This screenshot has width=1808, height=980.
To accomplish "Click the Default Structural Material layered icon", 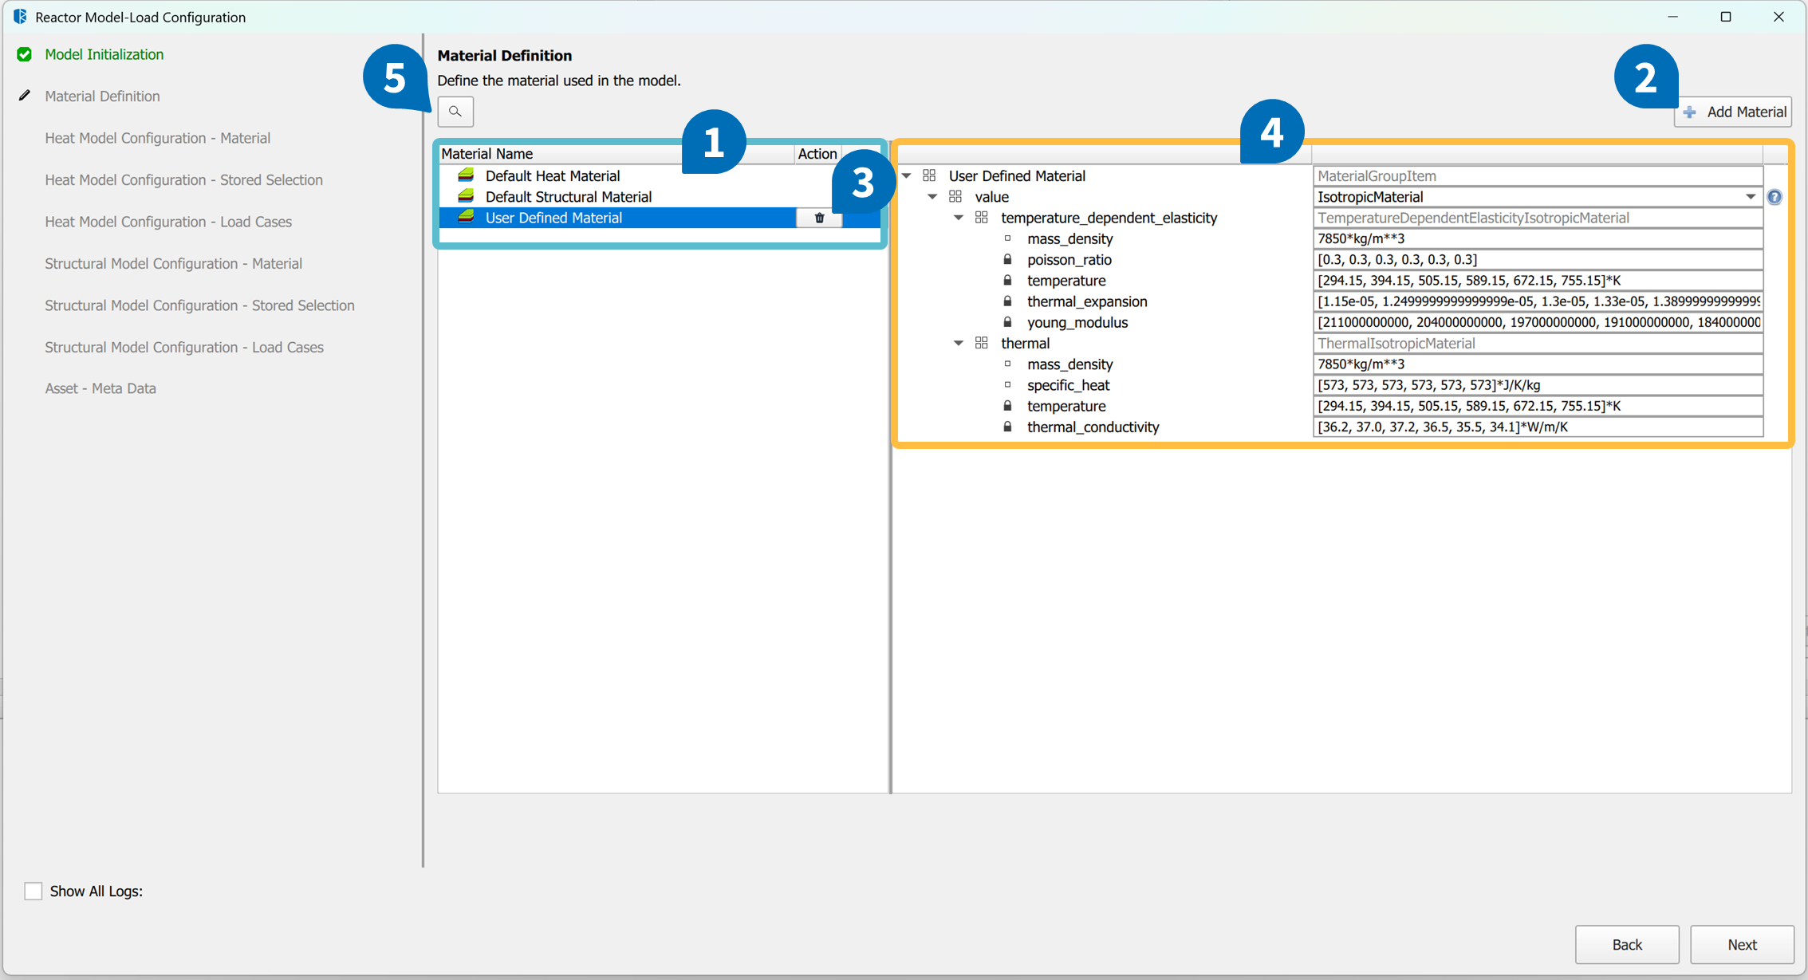I will point(467,196).
